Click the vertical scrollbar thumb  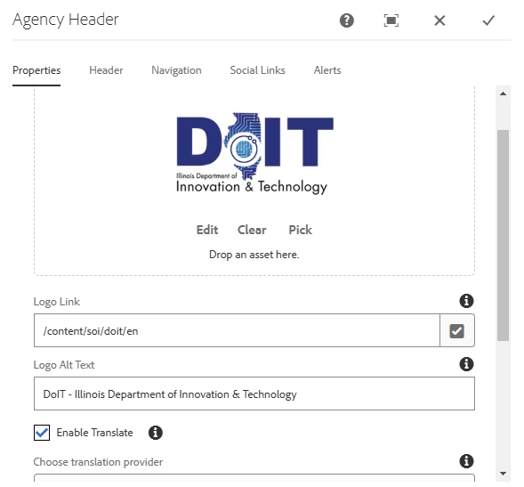pos(503,235)
